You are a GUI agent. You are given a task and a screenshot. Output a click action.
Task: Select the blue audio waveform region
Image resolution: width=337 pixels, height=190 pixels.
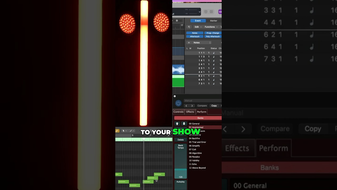click(x=178, y=69)
